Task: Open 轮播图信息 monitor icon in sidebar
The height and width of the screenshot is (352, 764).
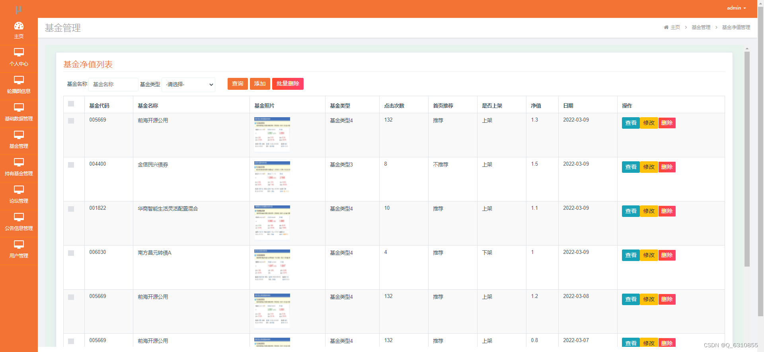Action: [x=19, y=80]
